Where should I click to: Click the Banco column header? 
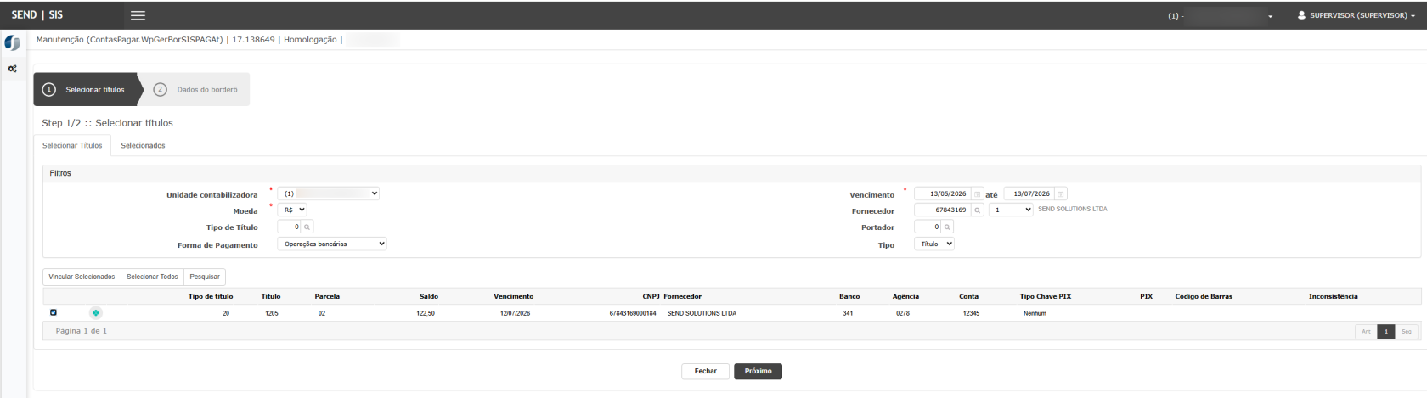click(x=849, y=296)
